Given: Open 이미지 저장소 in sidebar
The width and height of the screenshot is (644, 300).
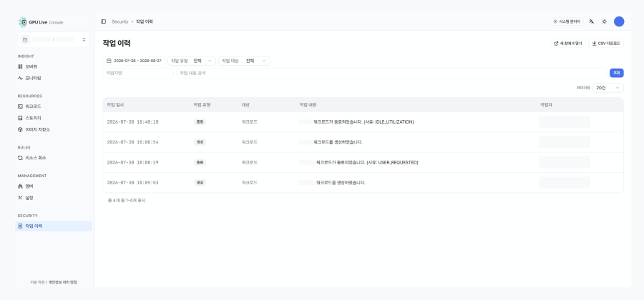Looking at the screenshot, I should pyautogui.click(x=54, y=129).
